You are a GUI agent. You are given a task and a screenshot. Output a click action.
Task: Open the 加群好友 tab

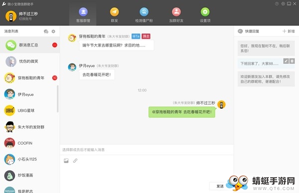pos(176,15)
